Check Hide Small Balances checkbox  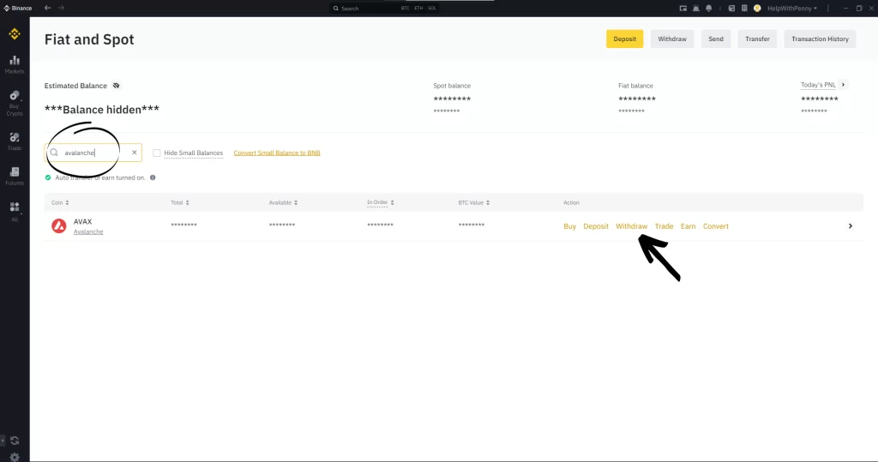(x=157, y=153)
